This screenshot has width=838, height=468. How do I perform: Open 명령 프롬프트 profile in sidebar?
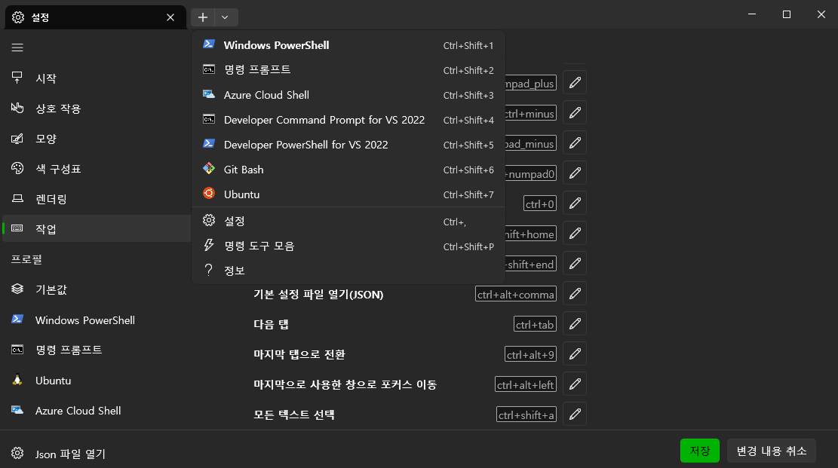97,350
